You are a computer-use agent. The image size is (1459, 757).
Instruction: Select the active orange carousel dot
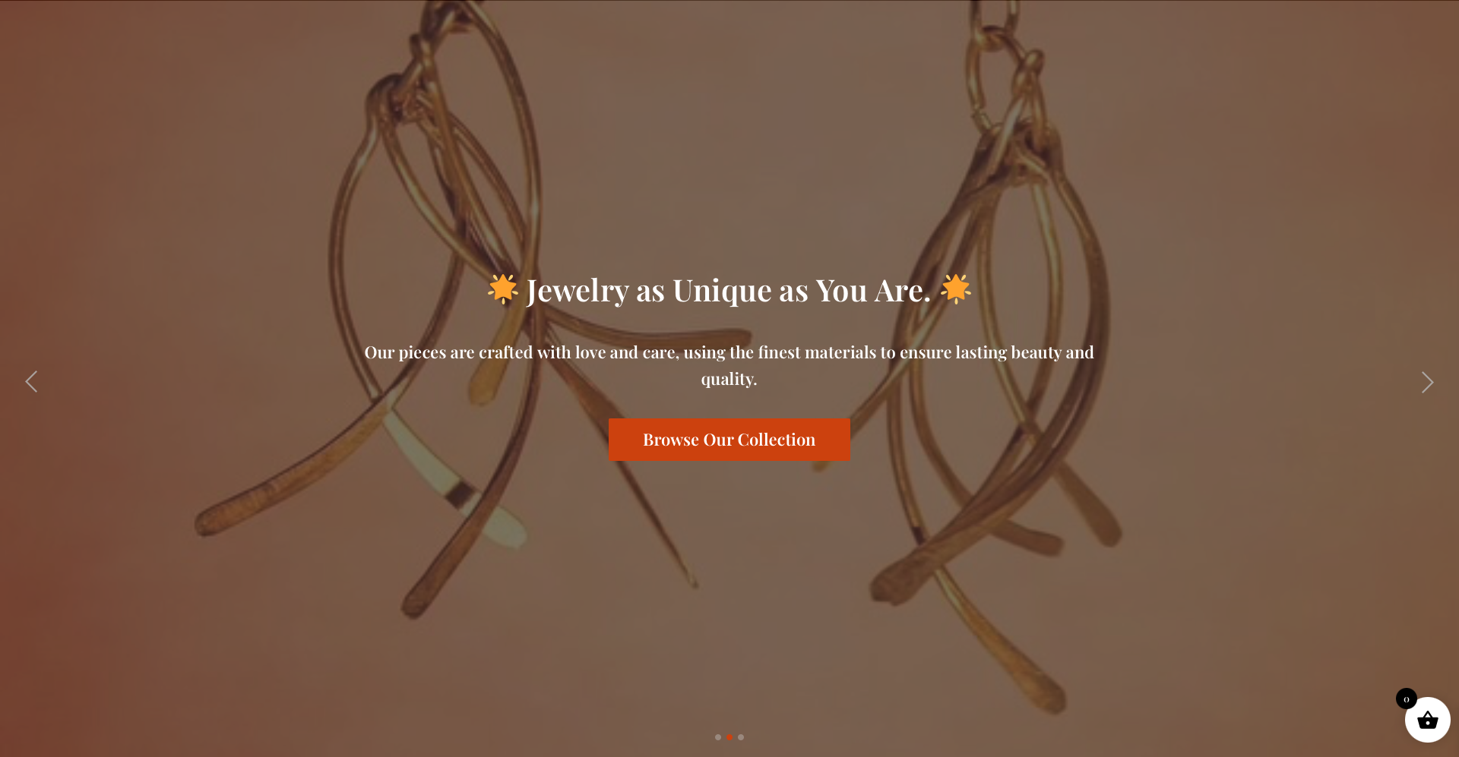(x=729, y=737)
